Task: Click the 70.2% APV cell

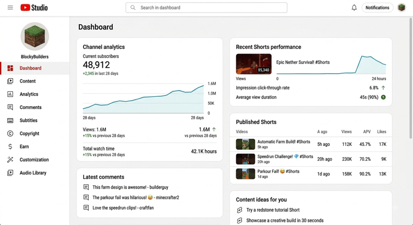Action: 365,159
